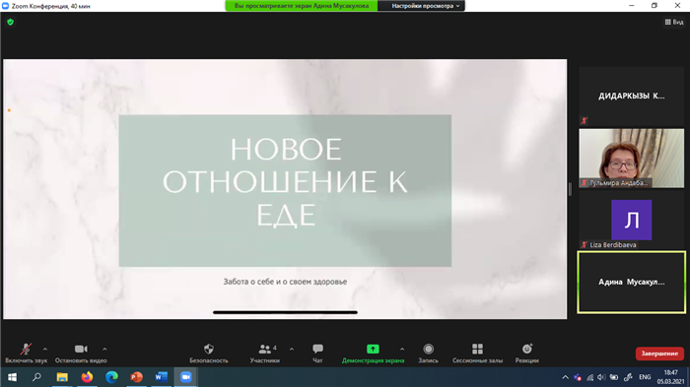This screenshot has width=690, height=387.
Task: Expand audio options arrow next to microphone
Action: [45, 350]
